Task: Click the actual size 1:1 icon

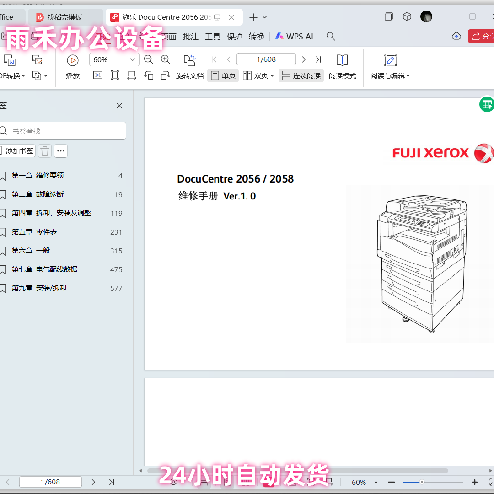Action: [x=98, y=75]
